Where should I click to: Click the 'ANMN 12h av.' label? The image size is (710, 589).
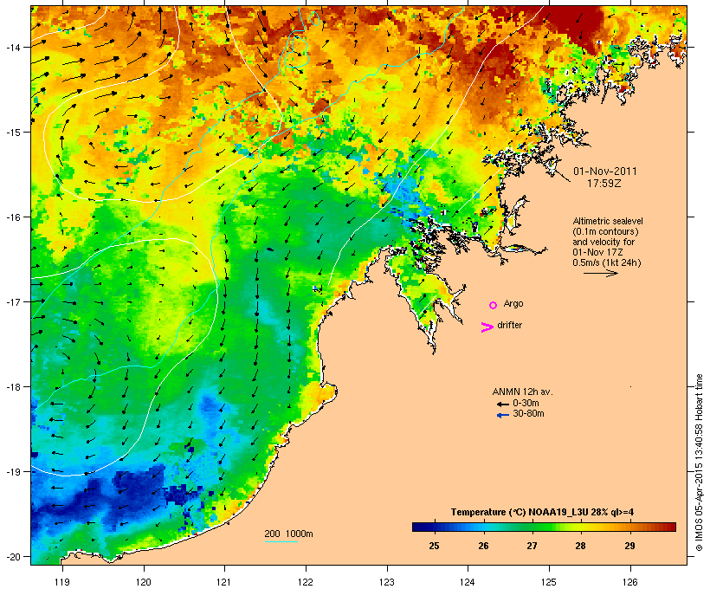[x=522, y=392]
